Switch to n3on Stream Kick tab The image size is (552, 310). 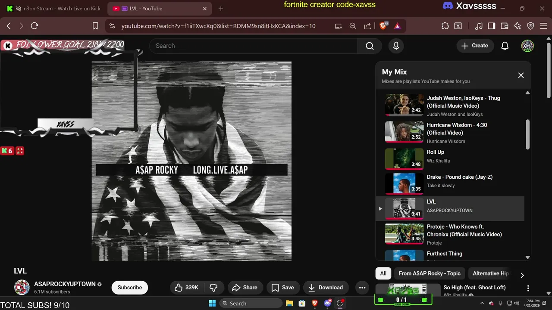coord(54,9)
